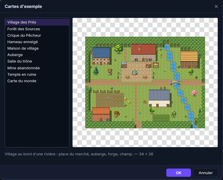Choose the Crique du Pêcheur example map
The height and width of the screenshot is (180, 223).
click(x=37, y=36)
